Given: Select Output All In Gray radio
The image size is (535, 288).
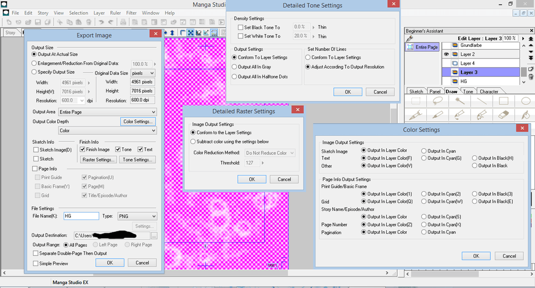Looking at the screenshot, I should pos(235,67).
